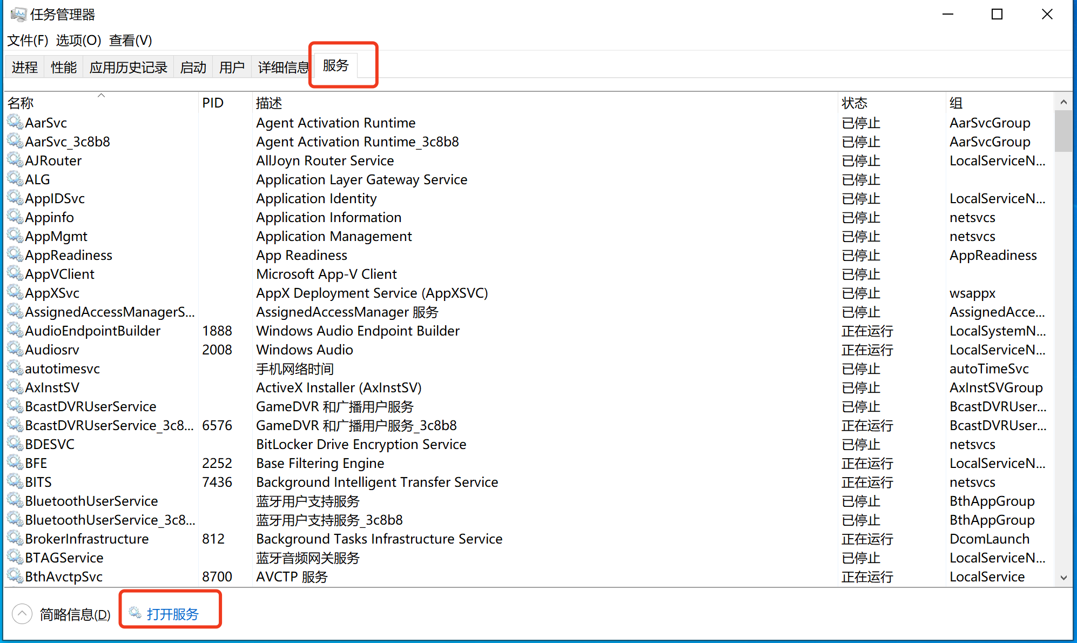
Task: Open the 选项(O) menu
Action: click(x=78, y=41)
